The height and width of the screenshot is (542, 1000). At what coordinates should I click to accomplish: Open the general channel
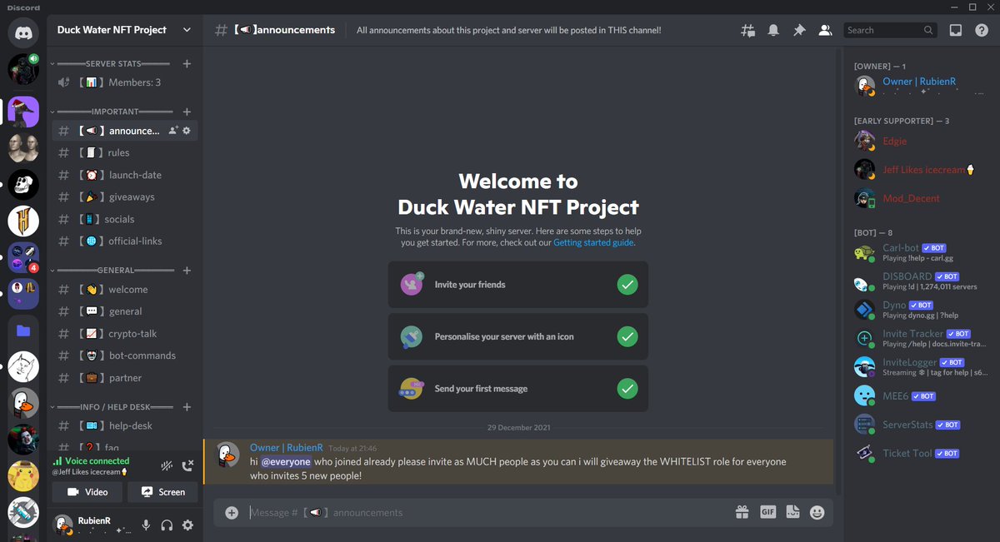(x=125, y=311)
